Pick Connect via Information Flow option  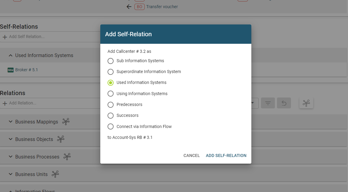(x=111, y=126)
